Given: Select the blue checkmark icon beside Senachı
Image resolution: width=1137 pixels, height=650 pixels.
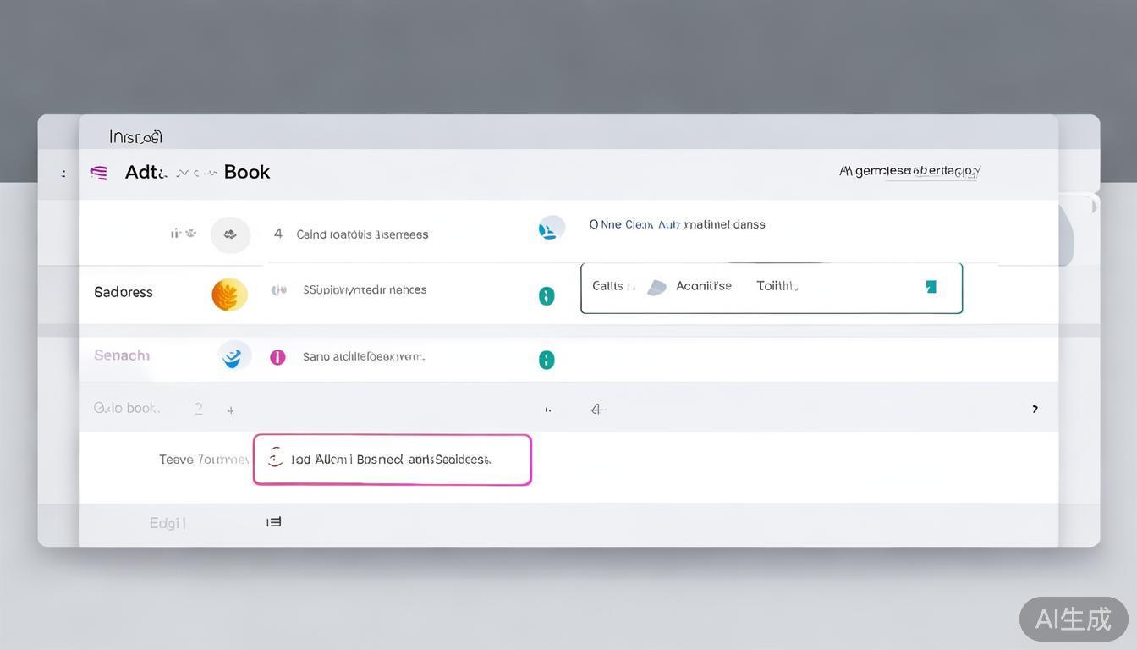Looking at the screenshot, I should coord(233,356).
